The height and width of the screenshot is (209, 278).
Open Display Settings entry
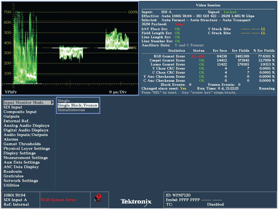click(19, 153)
